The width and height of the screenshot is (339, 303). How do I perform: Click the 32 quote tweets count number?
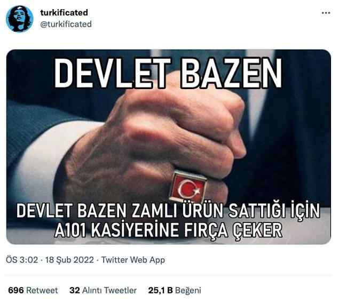[x=75, y=290]
